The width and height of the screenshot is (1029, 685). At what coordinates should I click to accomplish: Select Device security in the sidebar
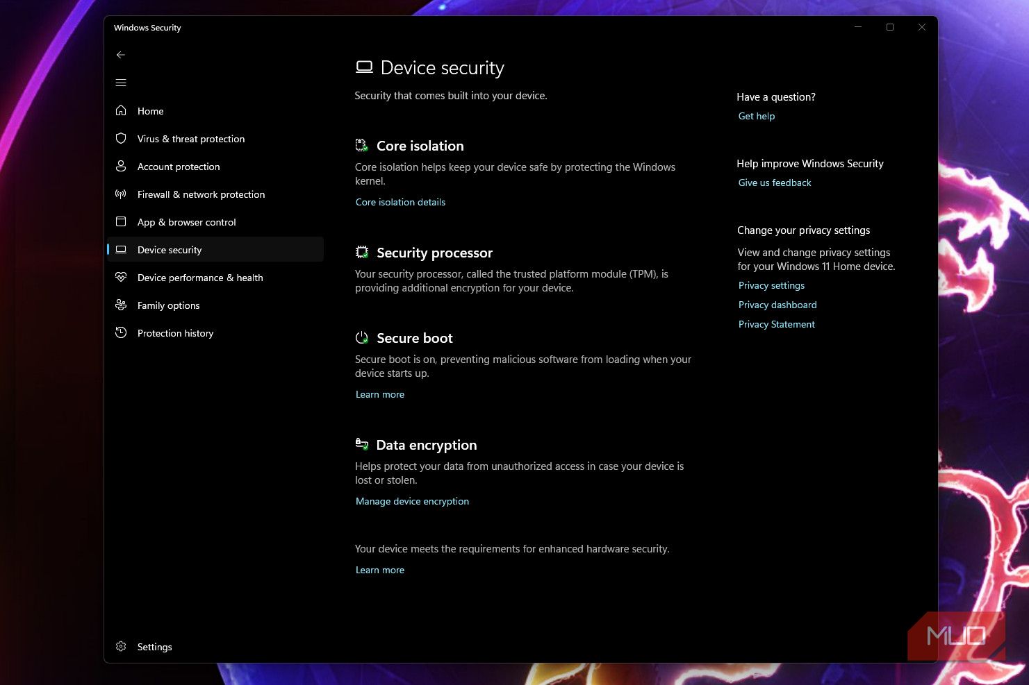[x=215, y=249]
